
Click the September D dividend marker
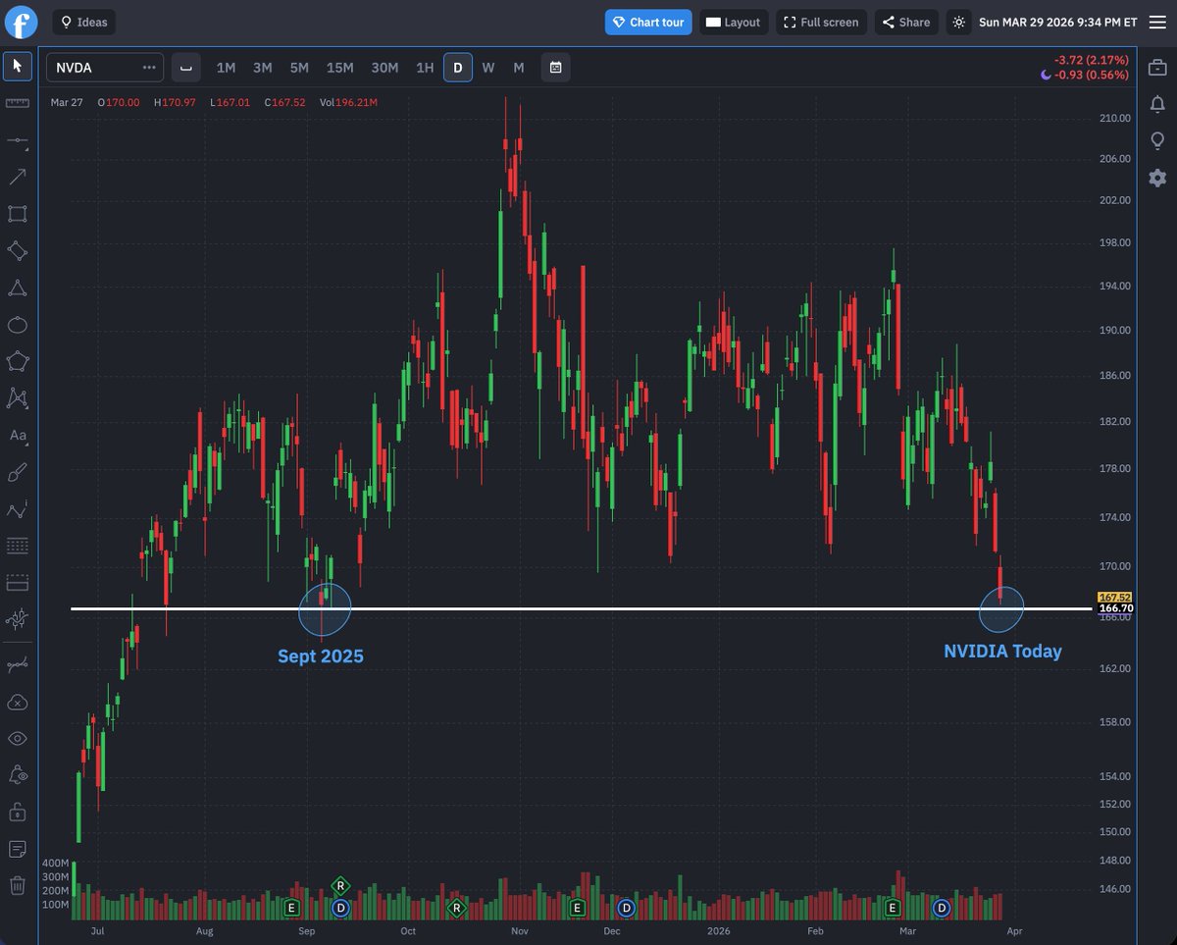(340, 909)
